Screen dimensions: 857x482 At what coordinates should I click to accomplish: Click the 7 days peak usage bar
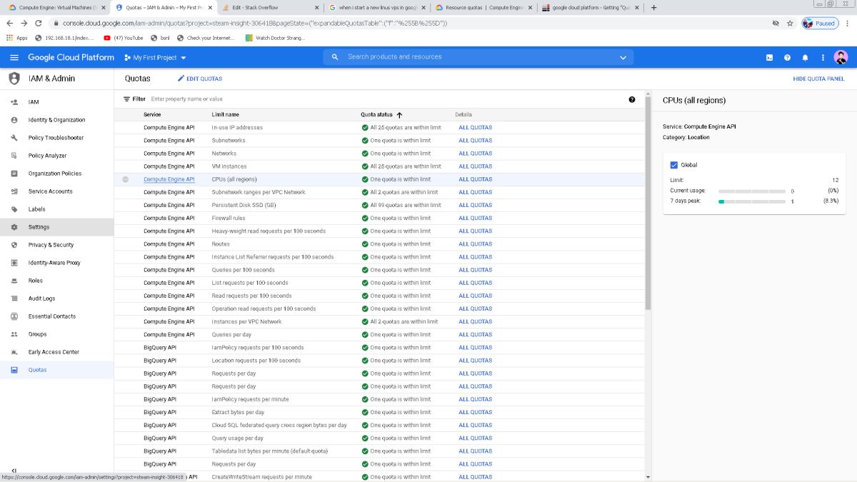pos(752,201)
